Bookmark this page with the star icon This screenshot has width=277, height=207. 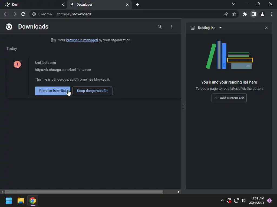[x=234, y=14]
